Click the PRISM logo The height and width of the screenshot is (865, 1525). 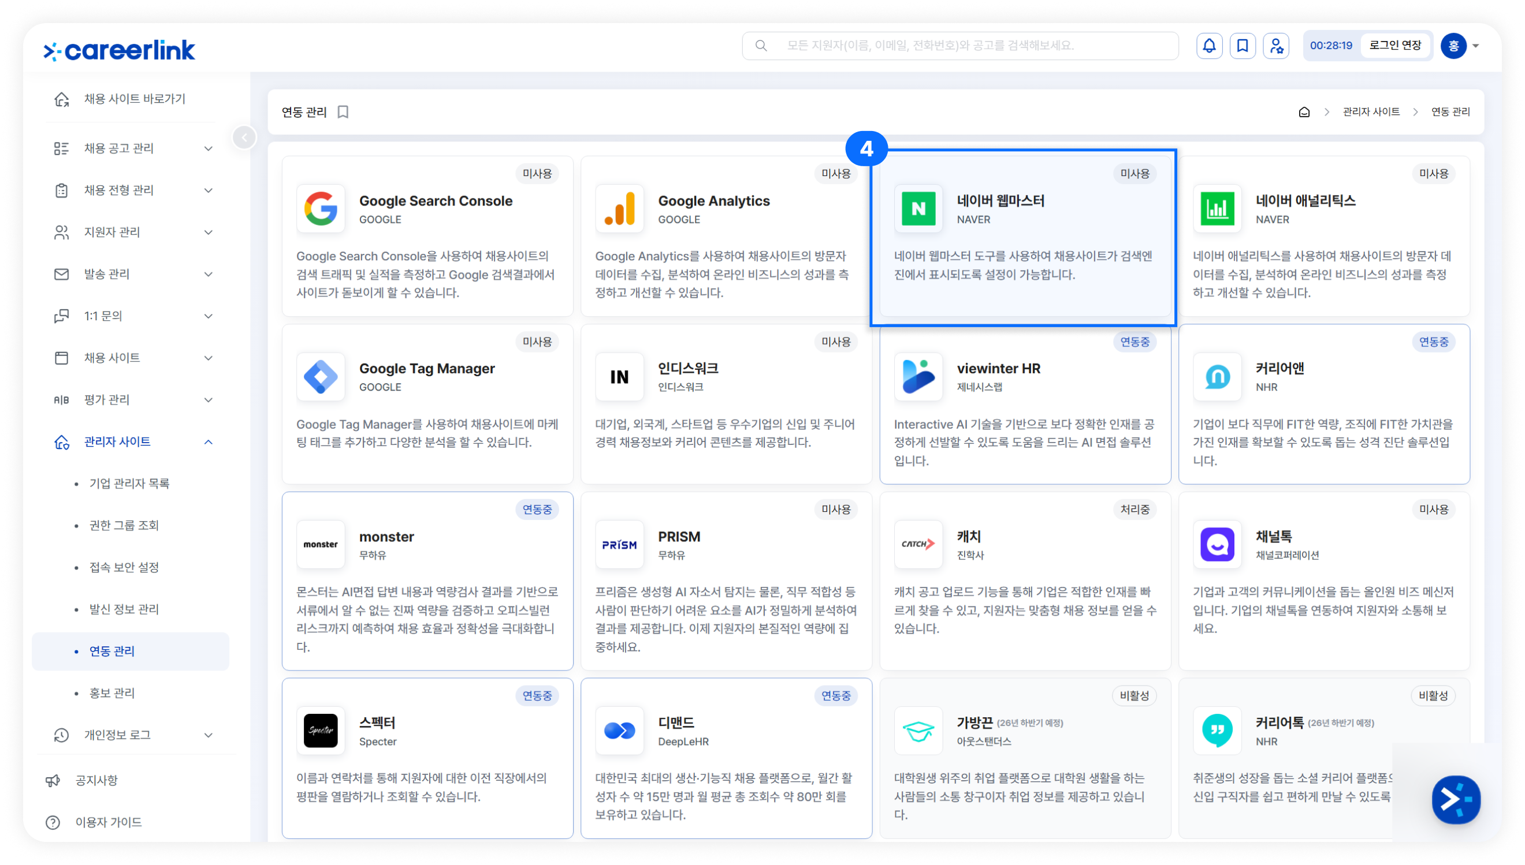pos(619,545)
